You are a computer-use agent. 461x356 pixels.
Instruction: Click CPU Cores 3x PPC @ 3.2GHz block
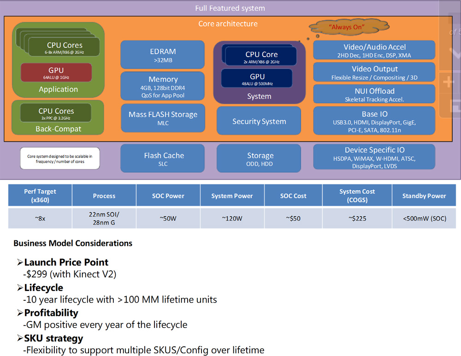click(x=56, y=113)
